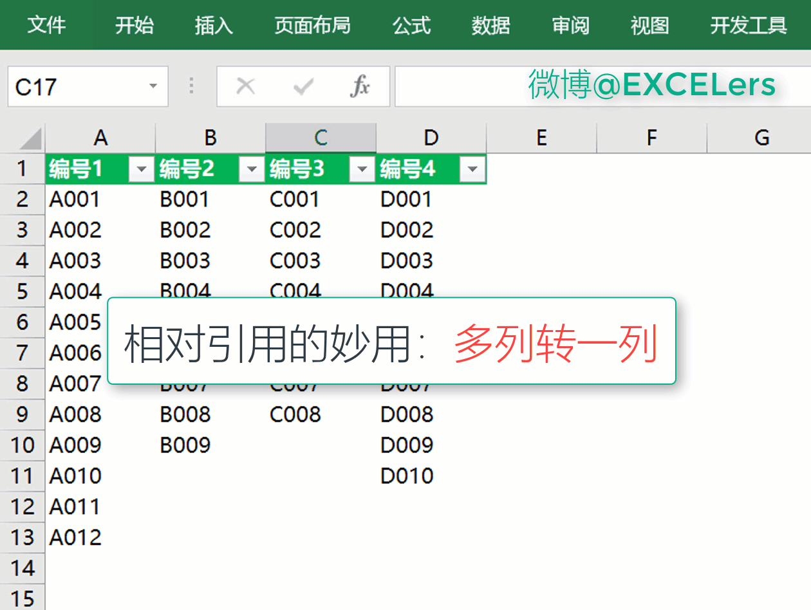811x610 pixels.
Task: Click cell A012 in column A
Action: coord(76,537)
